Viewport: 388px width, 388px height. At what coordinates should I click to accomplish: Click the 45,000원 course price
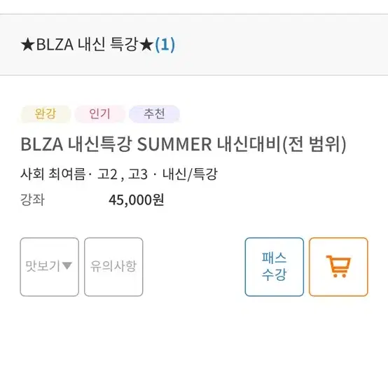click(137, 200)
